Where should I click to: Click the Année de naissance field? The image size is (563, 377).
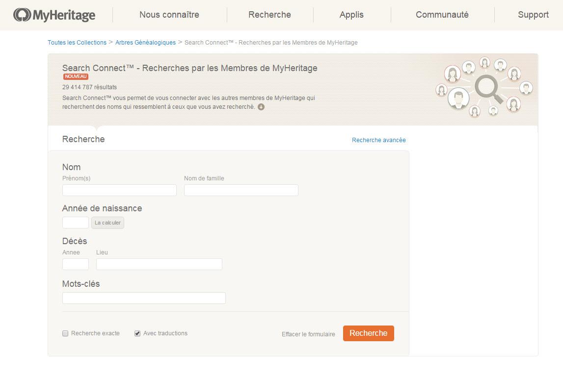click(x=76, y=223)
